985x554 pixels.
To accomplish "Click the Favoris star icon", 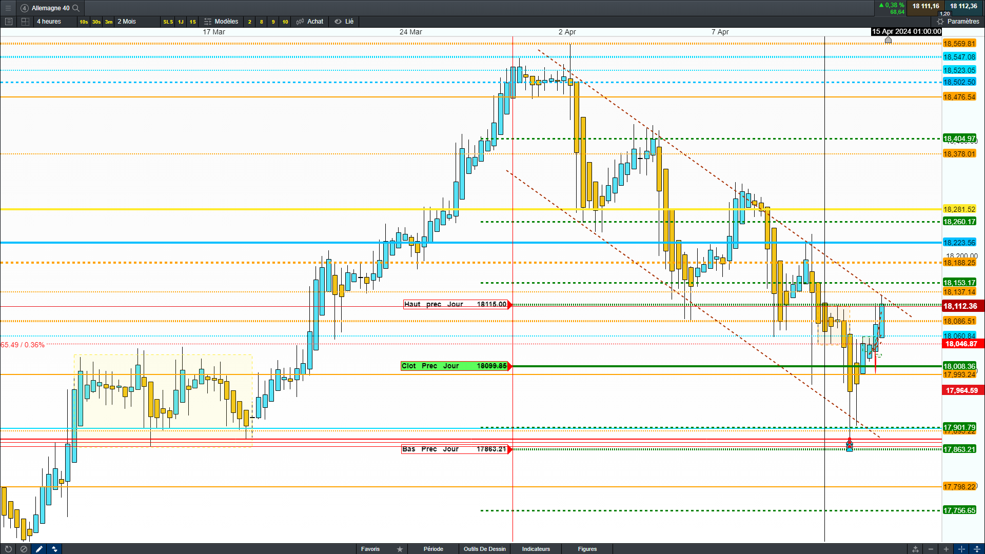I will click(400, 549).
